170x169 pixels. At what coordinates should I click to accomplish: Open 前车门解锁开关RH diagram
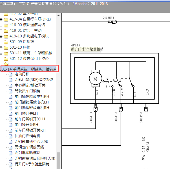click(30, 130)
